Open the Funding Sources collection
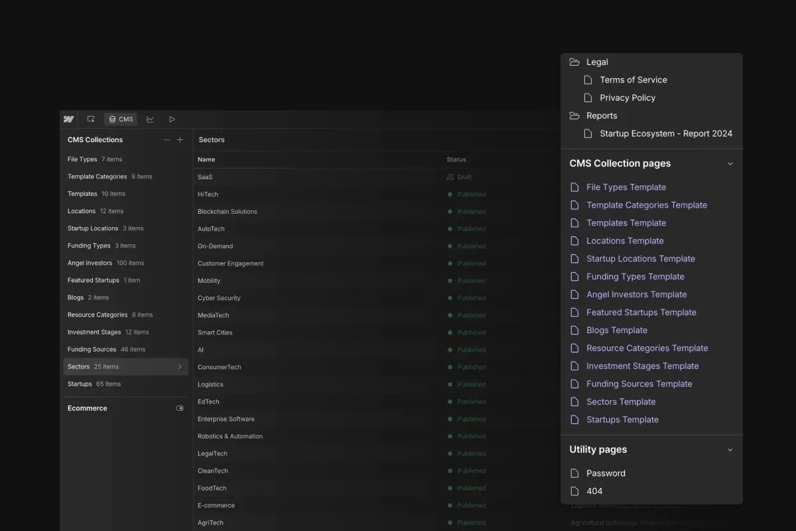This screenshot has height=531, width=796. 125,349
